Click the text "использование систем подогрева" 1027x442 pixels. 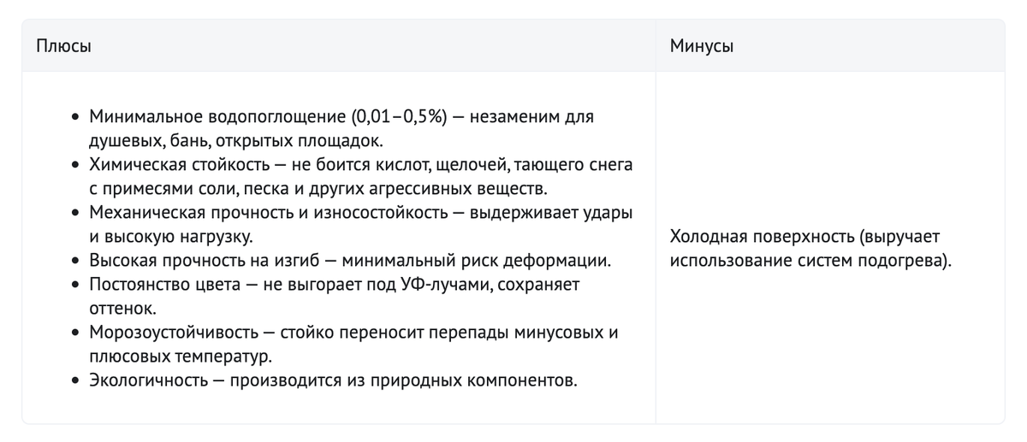click(806, 260)
